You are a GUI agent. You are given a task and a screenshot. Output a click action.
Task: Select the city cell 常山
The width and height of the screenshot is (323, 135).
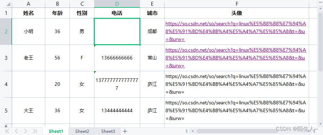click(x=152, y=58)
